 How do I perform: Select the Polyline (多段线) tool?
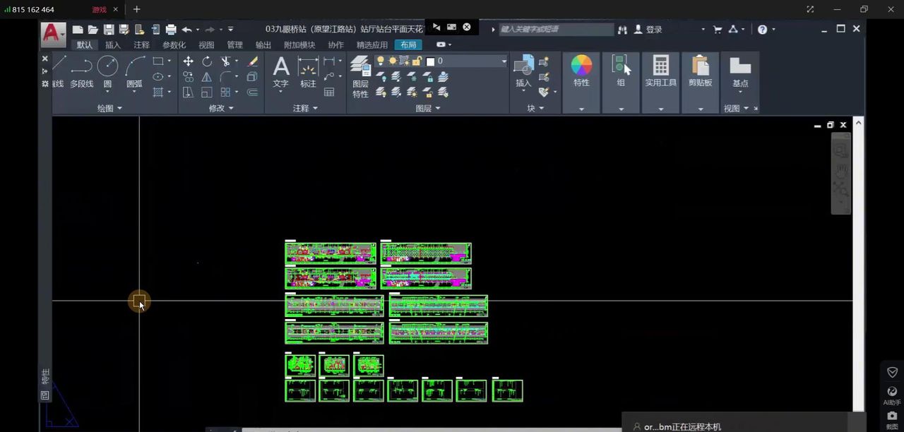[x=81, y=67]
